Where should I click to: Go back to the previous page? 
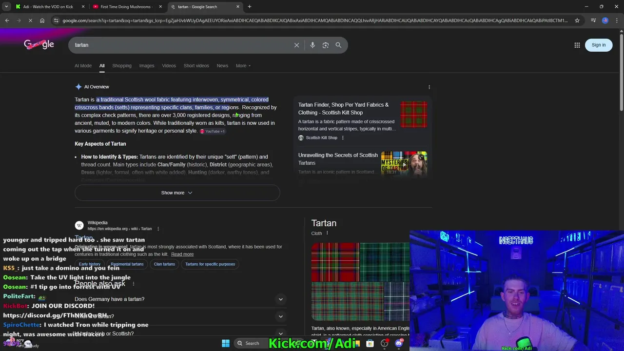click(x=7, y=20)
